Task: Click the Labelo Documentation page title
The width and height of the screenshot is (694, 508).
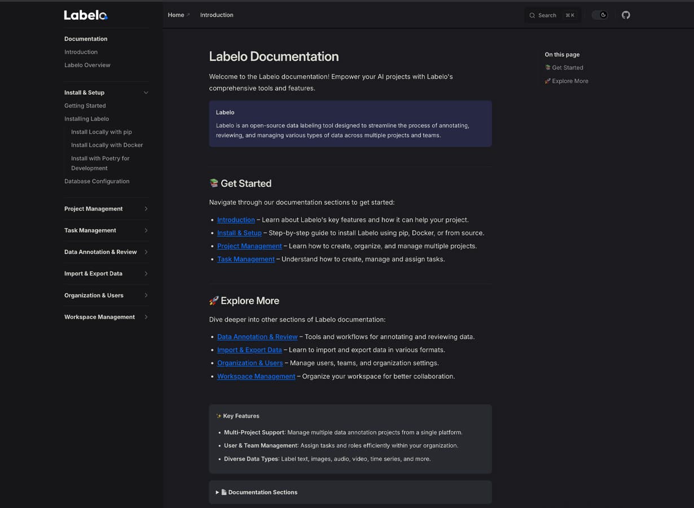Action: [x=274, y=56]
